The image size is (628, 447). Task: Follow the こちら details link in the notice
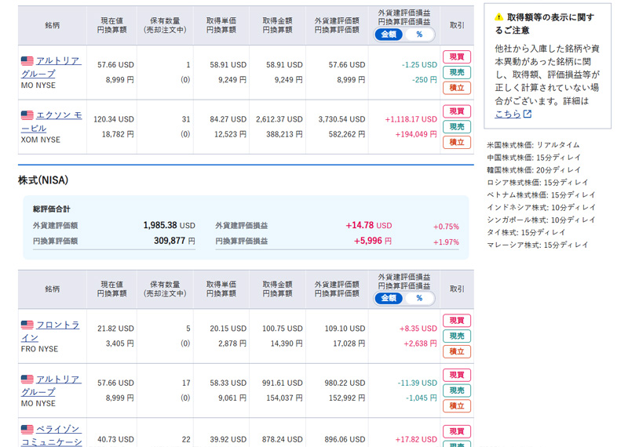coord(507,114)
